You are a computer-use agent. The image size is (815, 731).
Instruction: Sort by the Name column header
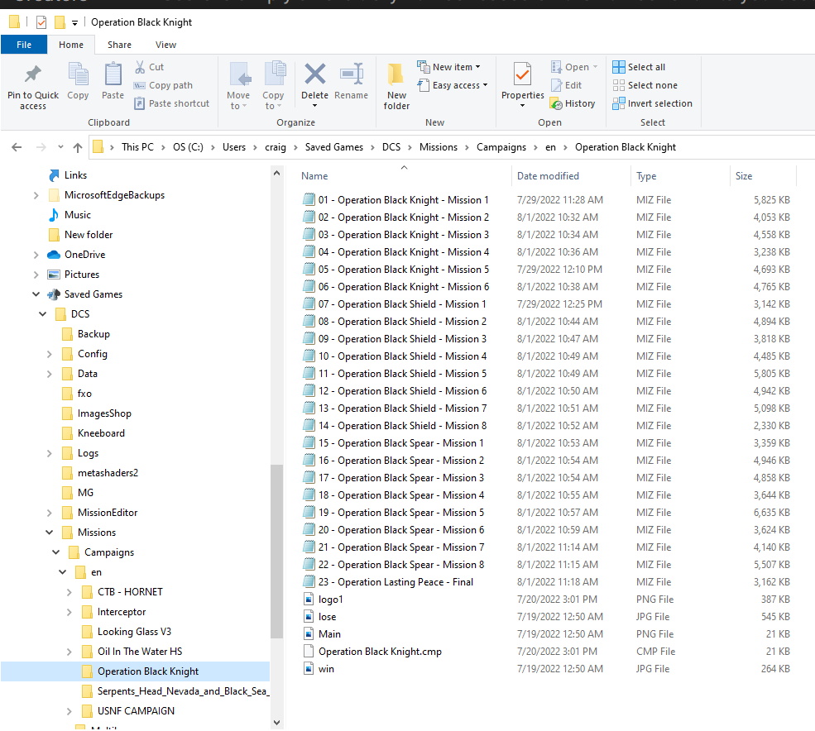click(405, 176)
